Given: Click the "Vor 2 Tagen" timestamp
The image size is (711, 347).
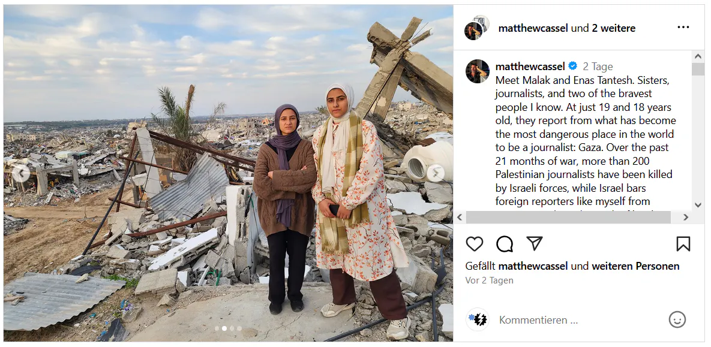Looking at the screenshot, I should click(x=489, y=280).
